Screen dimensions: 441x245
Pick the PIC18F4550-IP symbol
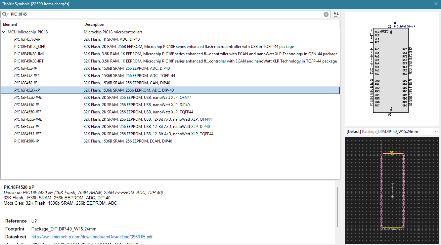(x=27, y=105)
